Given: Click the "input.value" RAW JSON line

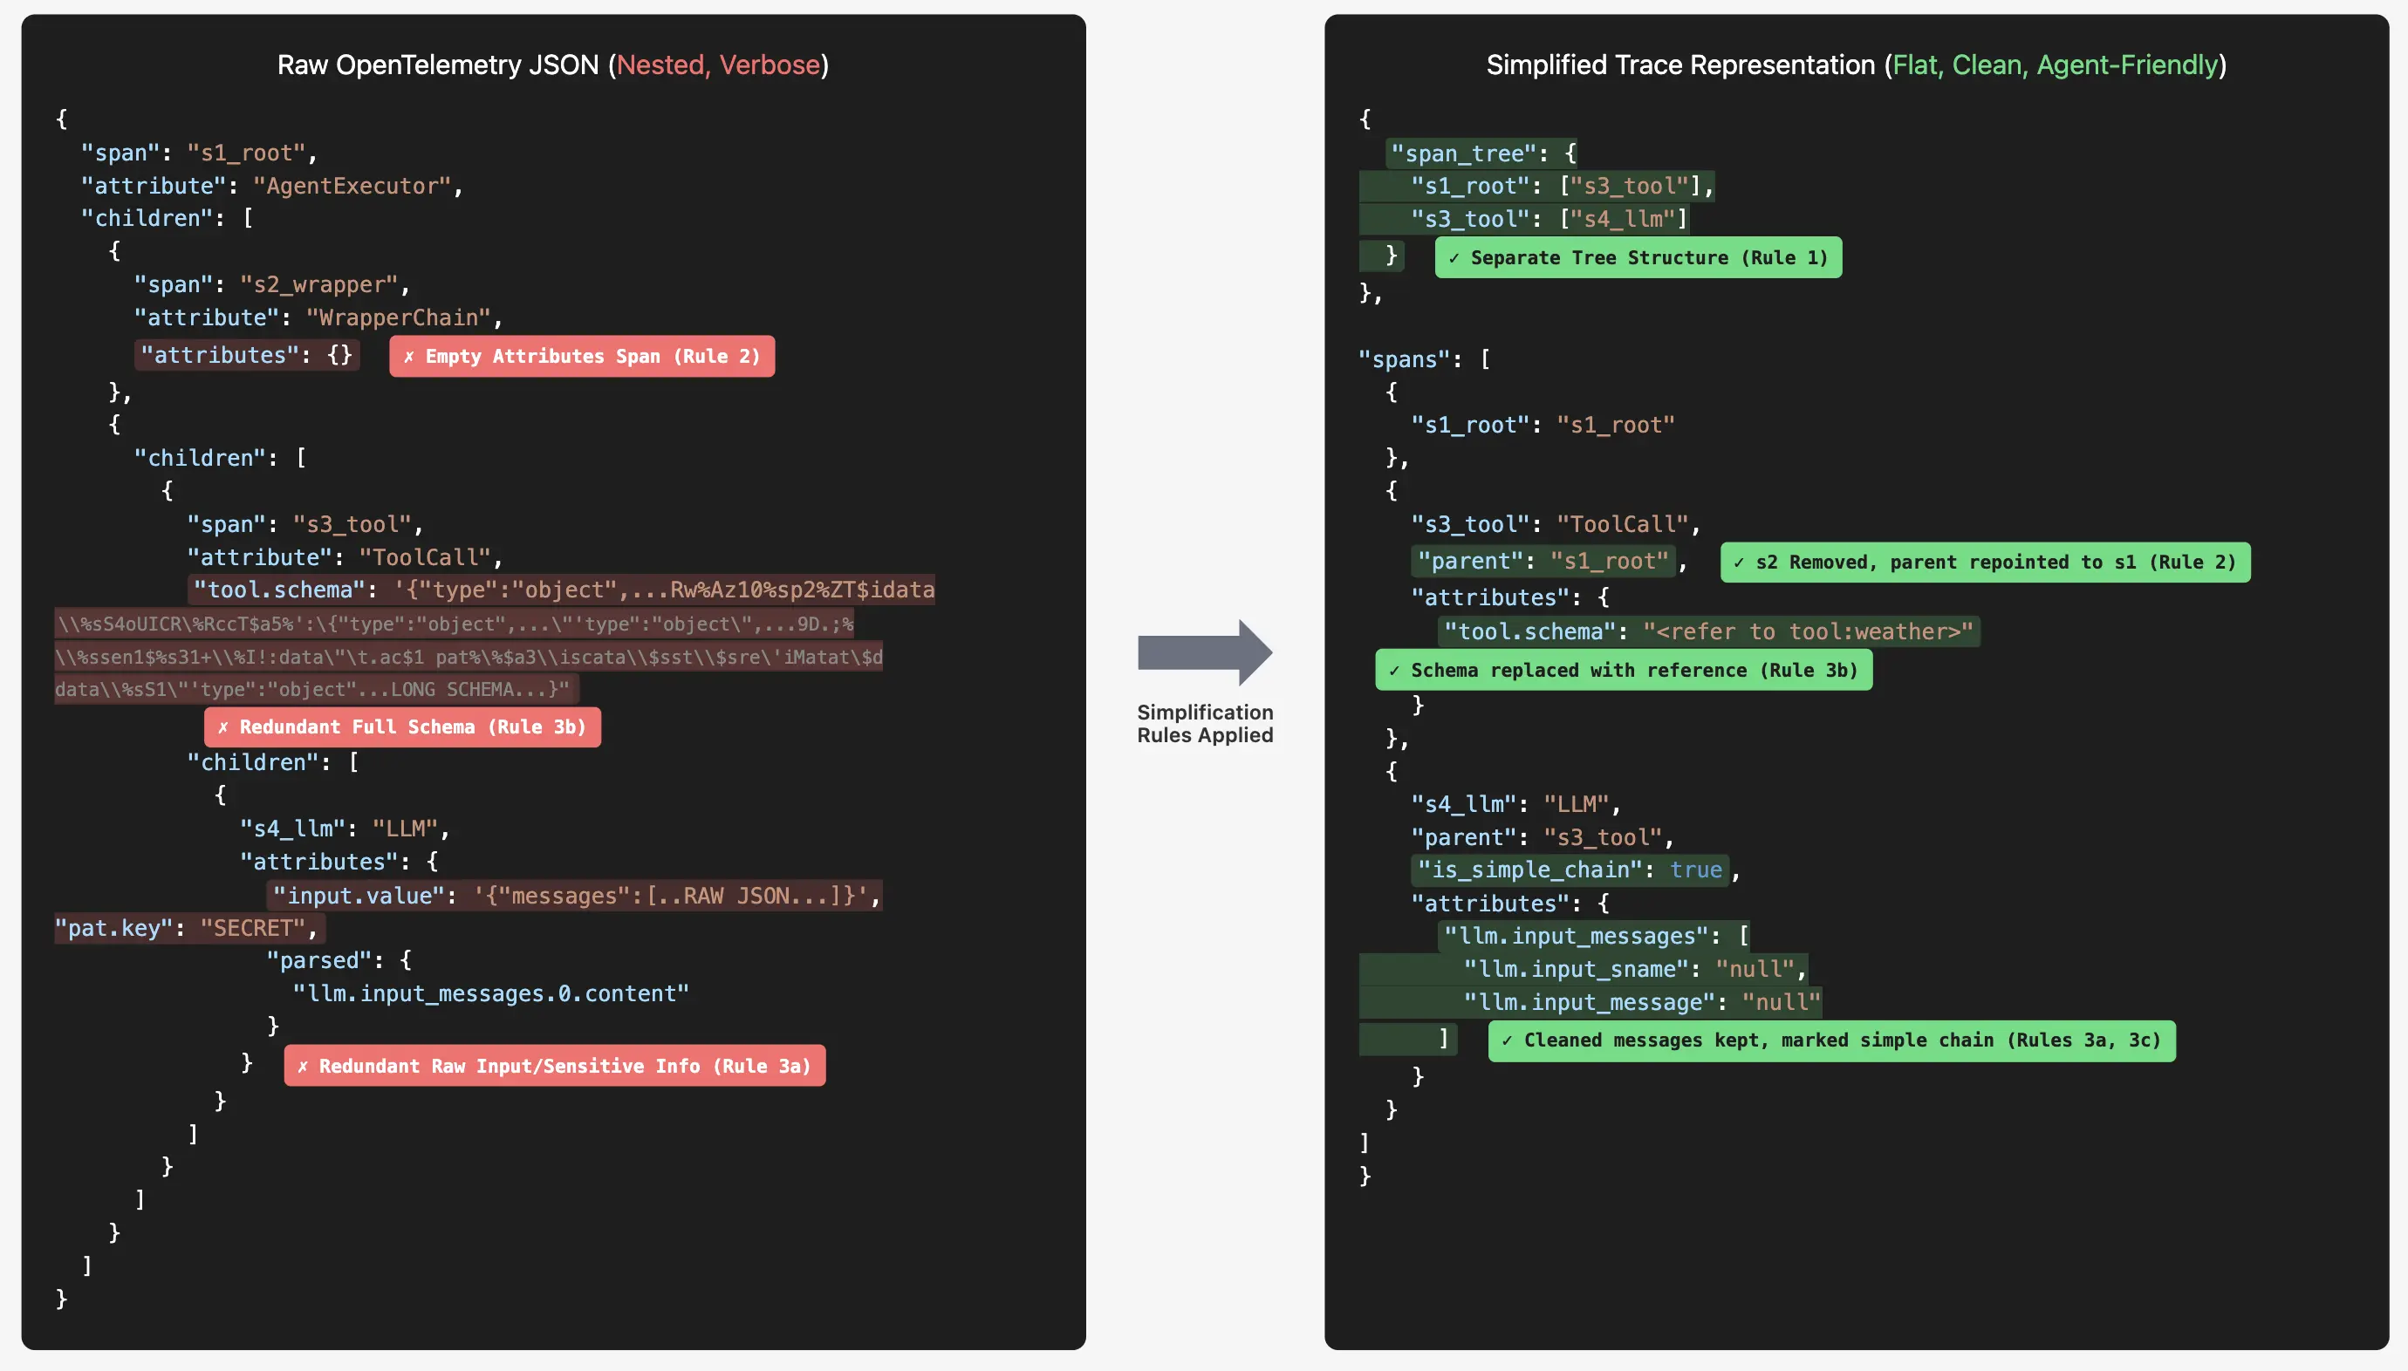Looking at the screenshot, I should click(576, 895).
